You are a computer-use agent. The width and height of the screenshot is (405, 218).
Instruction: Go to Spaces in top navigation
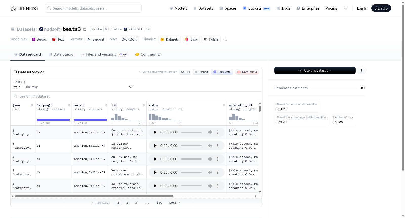click(x=228, y=8)
